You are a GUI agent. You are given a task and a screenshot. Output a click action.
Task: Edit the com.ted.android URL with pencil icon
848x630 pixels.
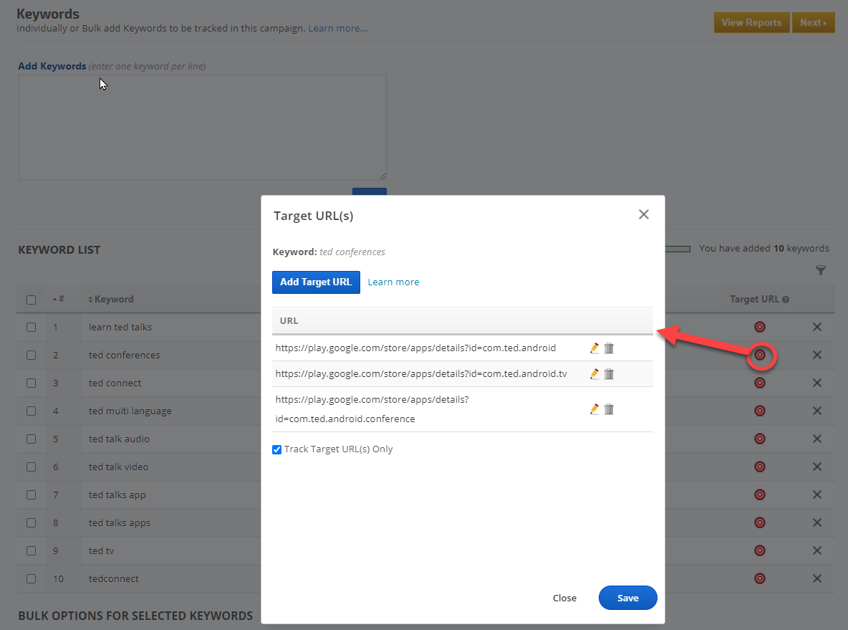point(594,348)
